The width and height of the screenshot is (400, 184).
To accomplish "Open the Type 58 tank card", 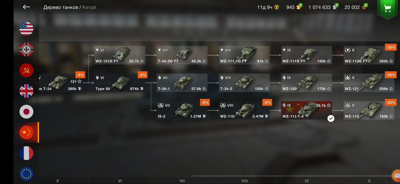I will pos(120,83).
